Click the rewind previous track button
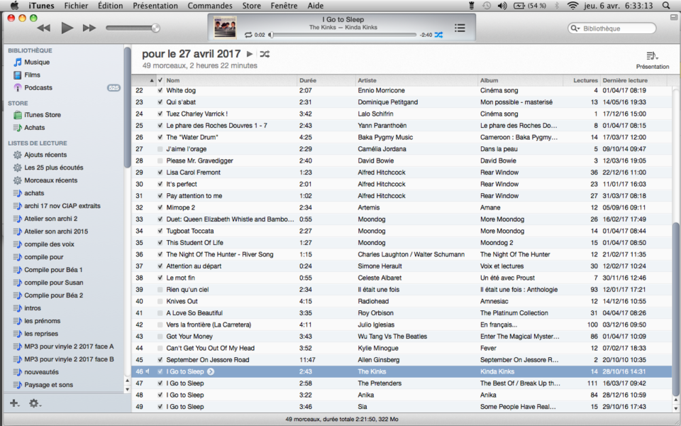 (43, 28)
